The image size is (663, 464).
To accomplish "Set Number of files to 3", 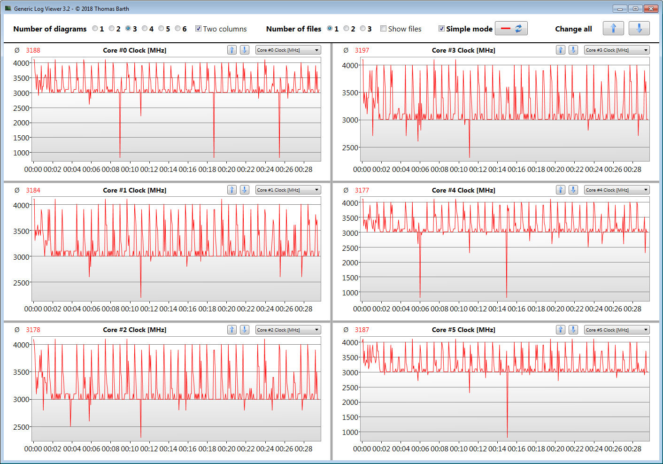I will pyautogui.click(x=362, y=29).
